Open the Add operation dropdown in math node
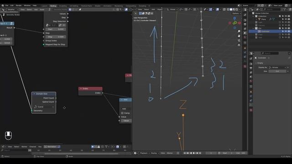The image size is (292, 164). 126,109
